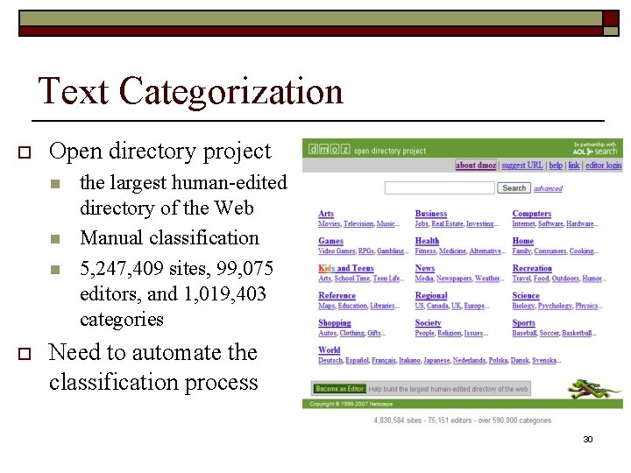Open the Regional category
The width and height of the screenshot is (631, 473).
coord(431,296)
